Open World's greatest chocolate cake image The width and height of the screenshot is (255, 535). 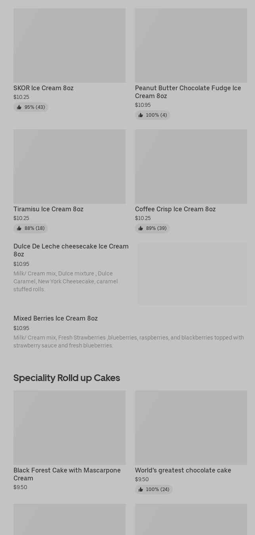[x=191, y=428]
